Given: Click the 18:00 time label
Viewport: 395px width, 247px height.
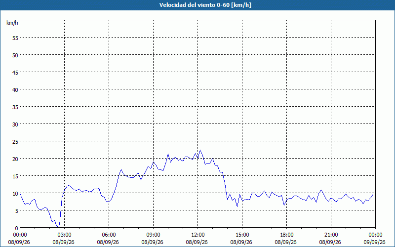Looking at the screenshot, I should [287, 235].
